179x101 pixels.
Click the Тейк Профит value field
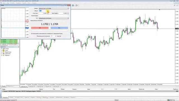coord(63,13)
